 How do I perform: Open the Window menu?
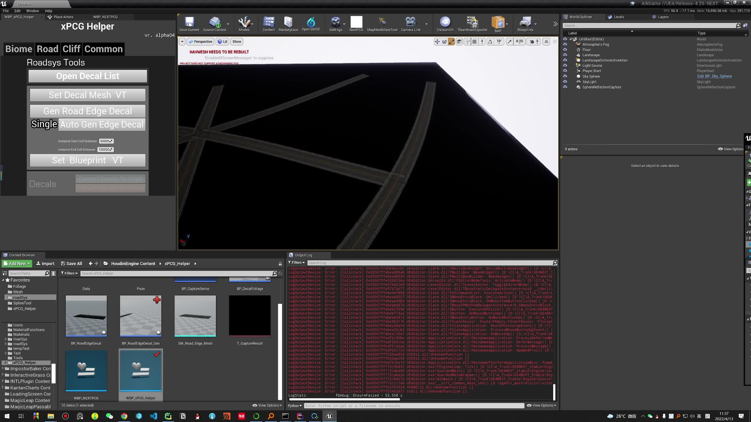(32, 11)
